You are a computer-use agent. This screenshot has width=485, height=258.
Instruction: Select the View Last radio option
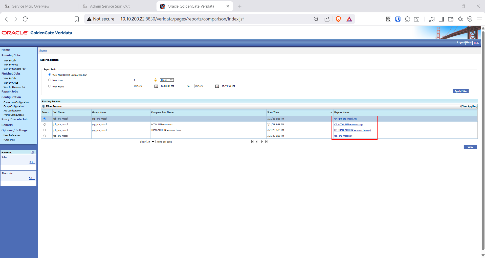tap(50, 80)
